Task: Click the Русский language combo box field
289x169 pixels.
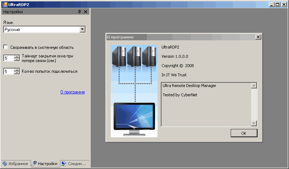Action: (44, 30)
